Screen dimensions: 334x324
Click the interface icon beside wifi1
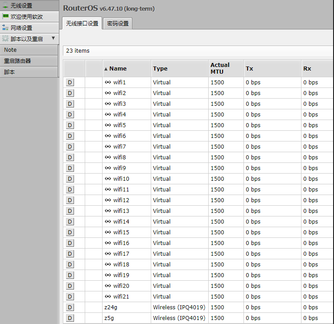point(108,83)
